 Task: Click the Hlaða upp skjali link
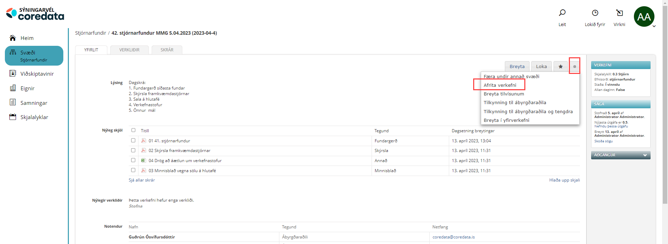tap(564, 180)
